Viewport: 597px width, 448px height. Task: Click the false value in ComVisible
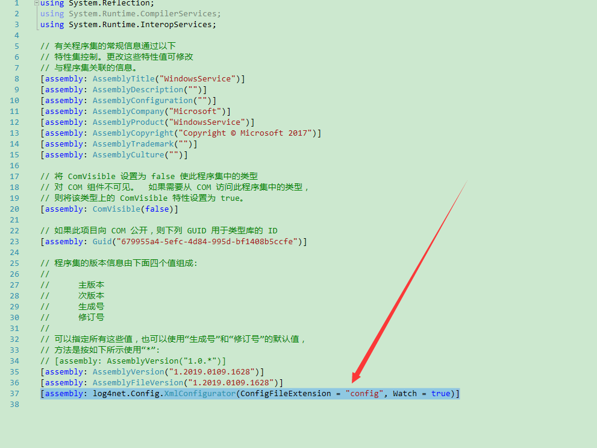[157, 209]
